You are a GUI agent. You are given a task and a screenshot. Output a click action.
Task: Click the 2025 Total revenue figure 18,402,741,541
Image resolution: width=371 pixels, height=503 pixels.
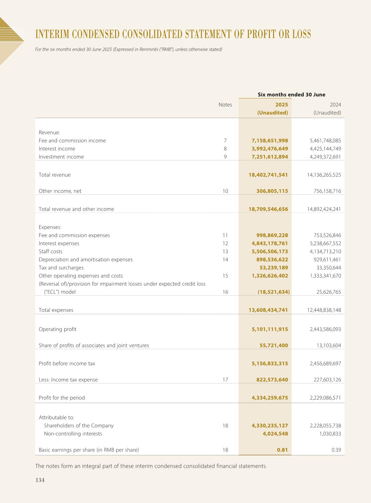click(268, 175)
